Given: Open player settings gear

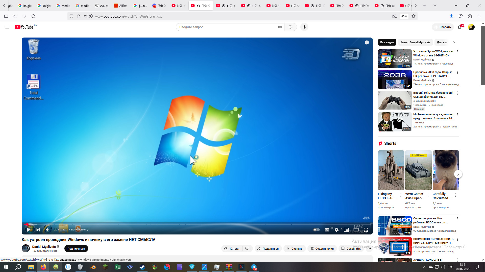Looking at the screenshot, I should coord(336,229).
